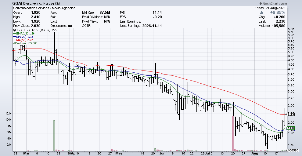Click the EMA(13) 1.86 legend text

(25, 33)
